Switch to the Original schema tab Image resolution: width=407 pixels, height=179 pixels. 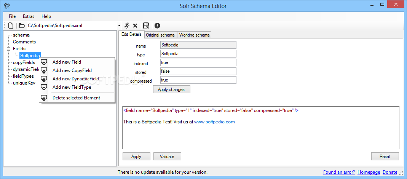[x=161, y=35]
